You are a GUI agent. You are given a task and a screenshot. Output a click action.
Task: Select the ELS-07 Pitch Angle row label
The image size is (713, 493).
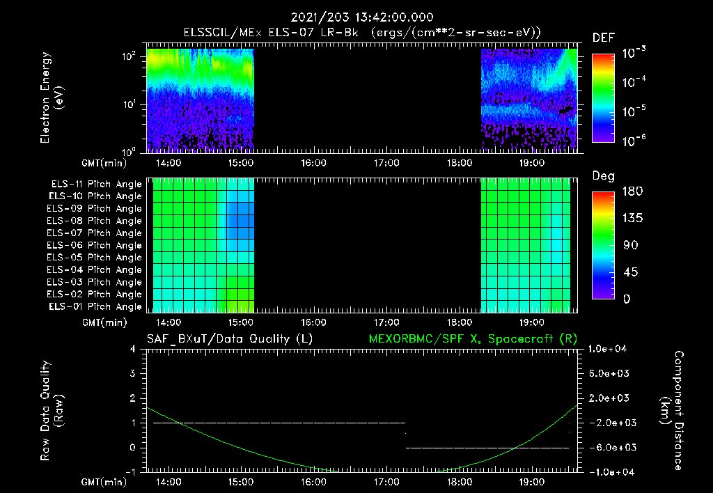(x=94, y=233)
